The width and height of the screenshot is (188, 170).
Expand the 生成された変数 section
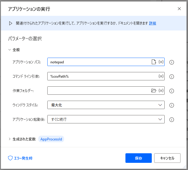point(10,139)
